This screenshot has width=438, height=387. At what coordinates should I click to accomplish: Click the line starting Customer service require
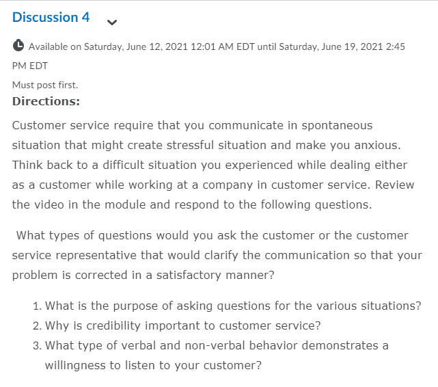pyautogui.click(x=192, y=125)
